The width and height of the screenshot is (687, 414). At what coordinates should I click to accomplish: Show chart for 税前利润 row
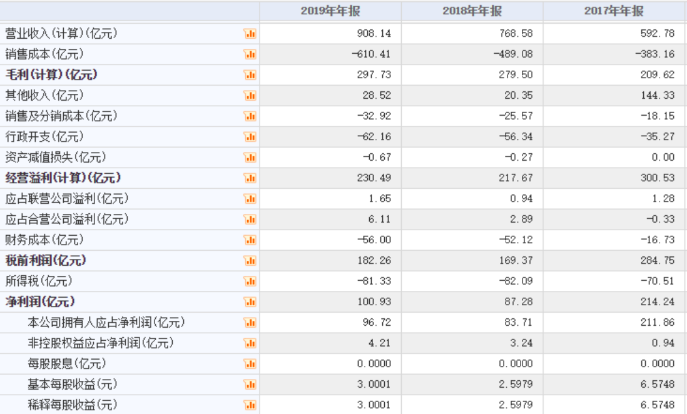tap(250, 261)
